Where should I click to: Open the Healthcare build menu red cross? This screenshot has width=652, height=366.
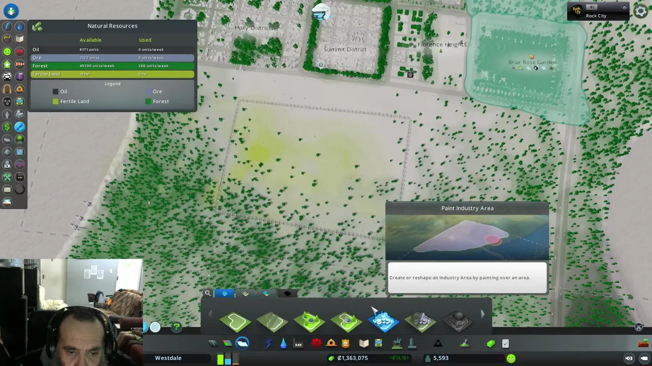coord(316,344)
